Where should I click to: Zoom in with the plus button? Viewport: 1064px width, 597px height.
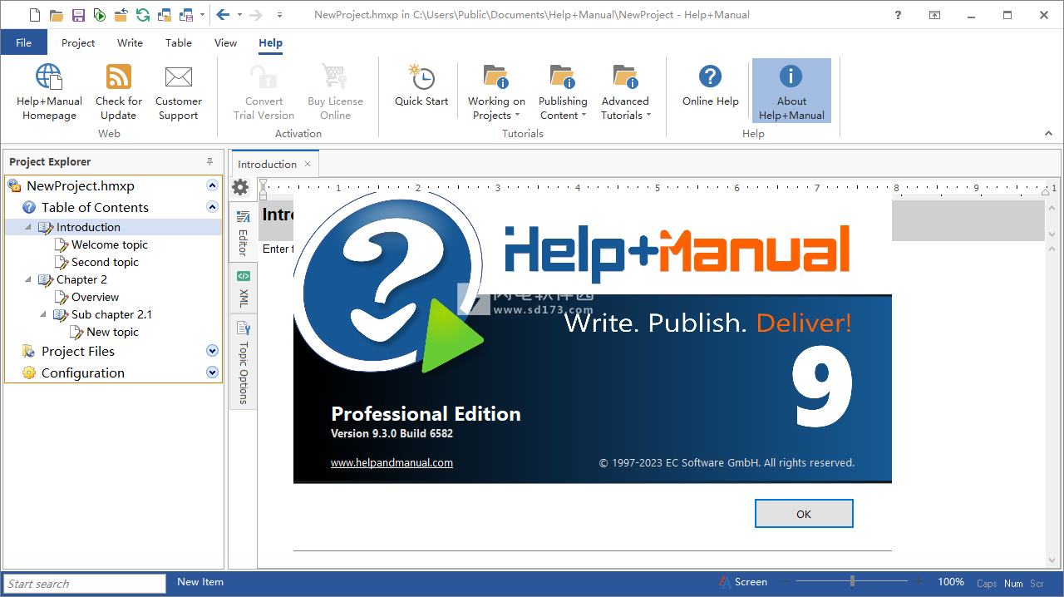pos(919,581)
